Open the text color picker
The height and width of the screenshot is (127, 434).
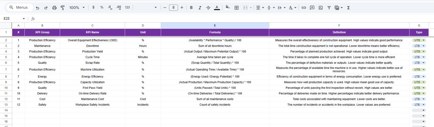[x=217, y=7]
